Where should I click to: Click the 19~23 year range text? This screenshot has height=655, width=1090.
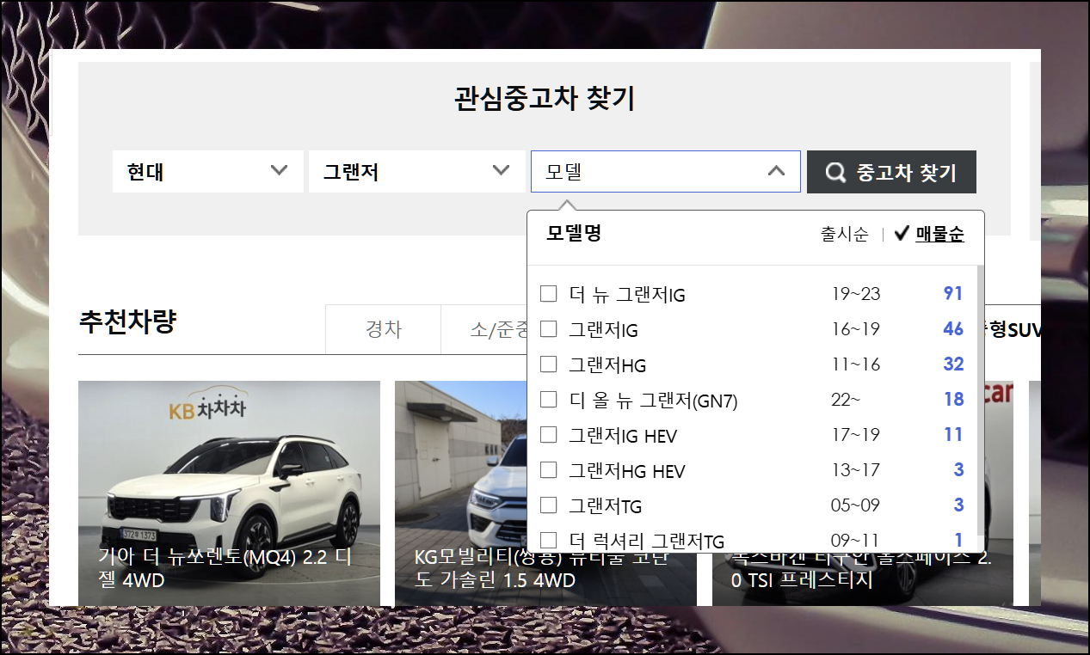coord(856,294)
